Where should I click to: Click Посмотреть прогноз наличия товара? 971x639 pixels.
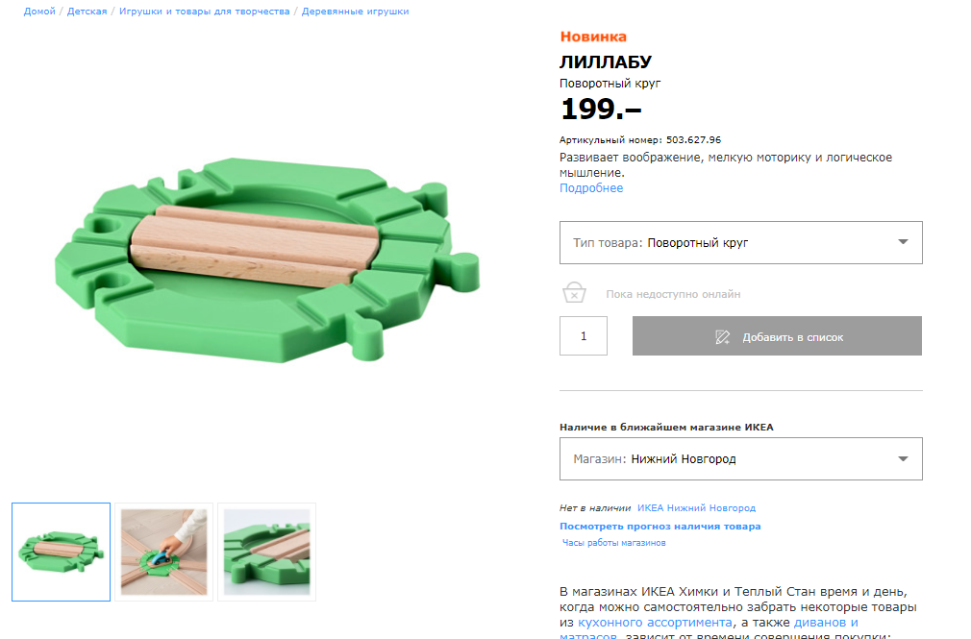(x=660, y=527)
